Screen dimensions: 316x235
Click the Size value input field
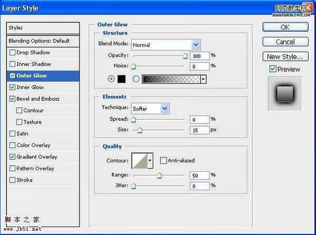[x=200, y=130]
